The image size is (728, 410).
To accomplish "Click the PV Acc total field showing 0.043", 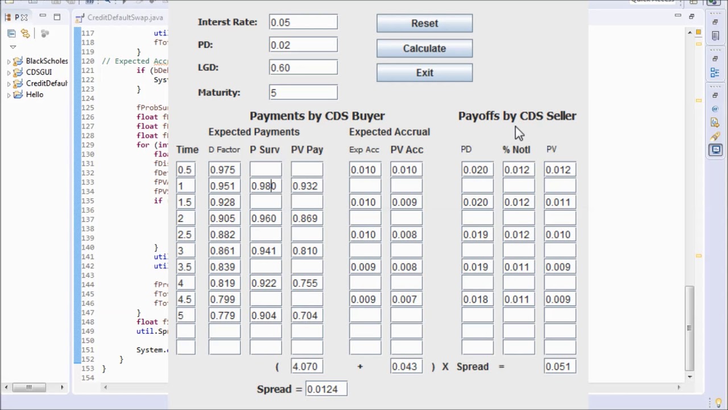I will click(x=406, y=367).
